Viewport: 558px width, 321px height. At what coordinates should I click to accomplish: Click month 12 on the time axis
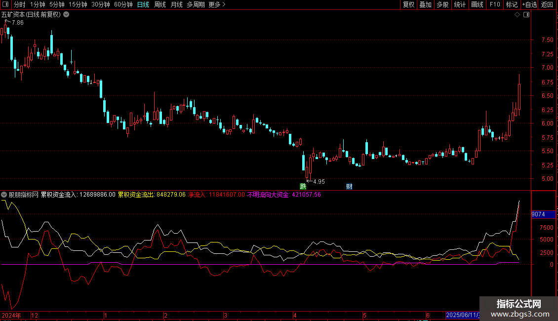tap(35, 315)
